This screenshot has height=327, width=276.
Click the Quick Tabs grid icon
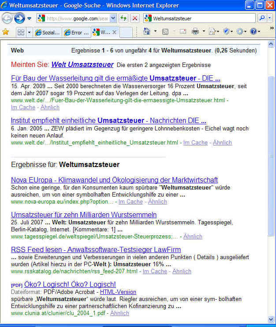20,32
